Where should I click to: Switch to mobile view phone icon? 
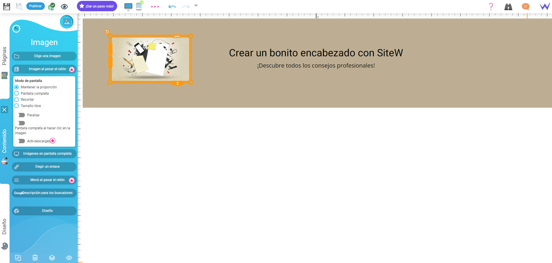(x=139, y=6)
